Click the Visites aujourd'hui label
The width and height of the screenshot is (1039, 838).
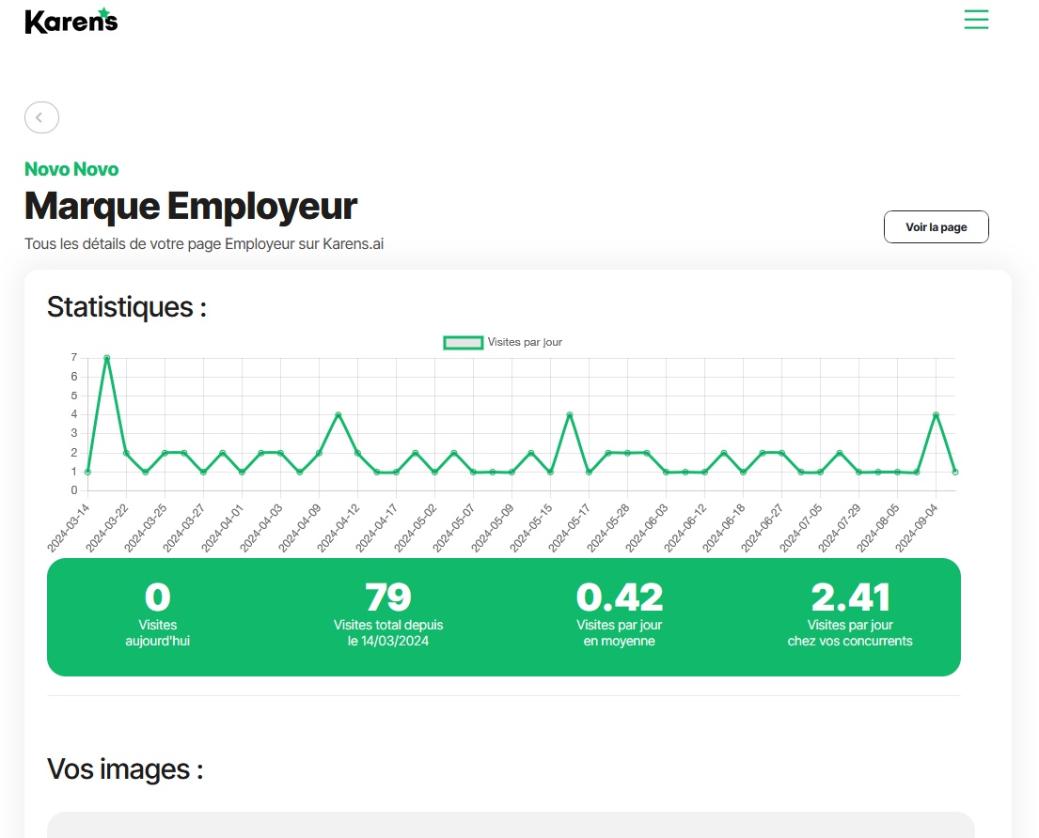tap(158, 633)
